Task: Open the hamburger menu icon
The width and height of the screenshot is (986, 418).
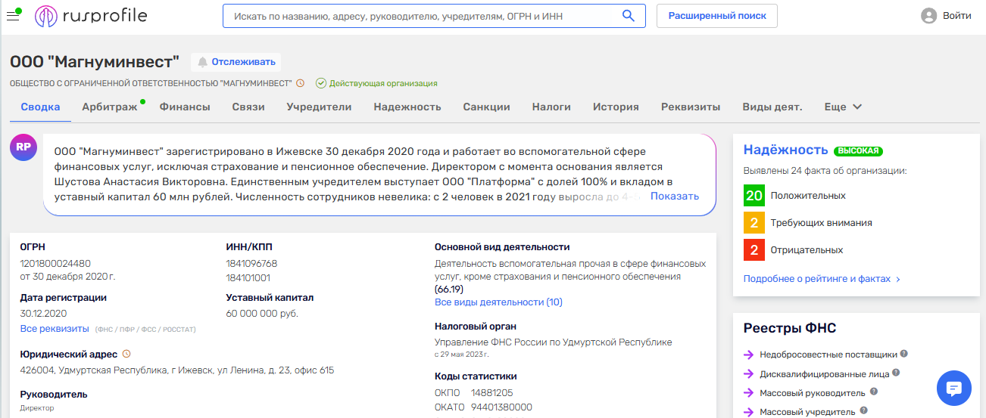Action: 13,16
